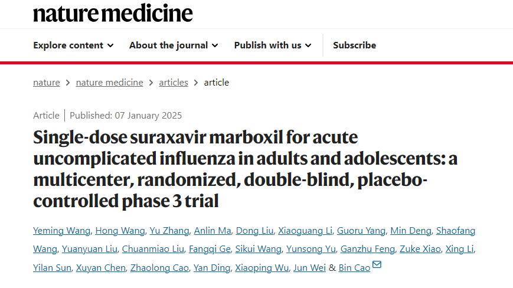Click the envelope icon beside Bin Cao

(377, 264)
